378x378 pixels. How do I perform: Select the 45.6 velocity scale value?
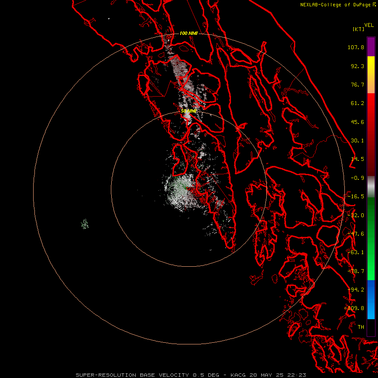click(x=357, y=122)
